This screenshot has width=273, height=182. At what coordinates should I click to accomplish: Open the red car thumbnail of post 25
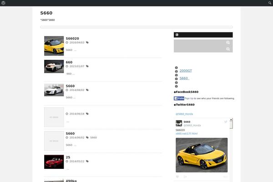(54, 162)
